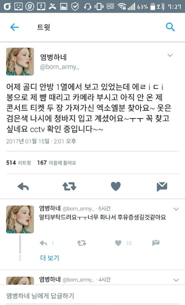This screenshot has height=305, width=185.
Task: Open @born_army_ handle on main tweet
Action: point(59,67)
